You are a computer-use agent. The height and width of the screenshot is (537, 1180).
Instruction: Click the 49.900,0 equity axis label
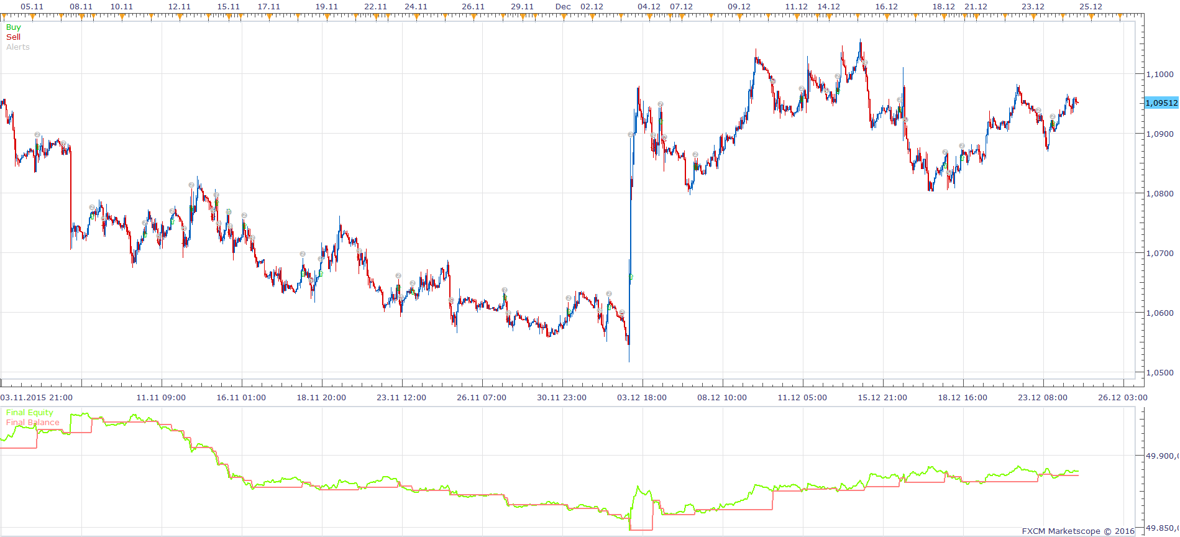tap(1162, 456)
